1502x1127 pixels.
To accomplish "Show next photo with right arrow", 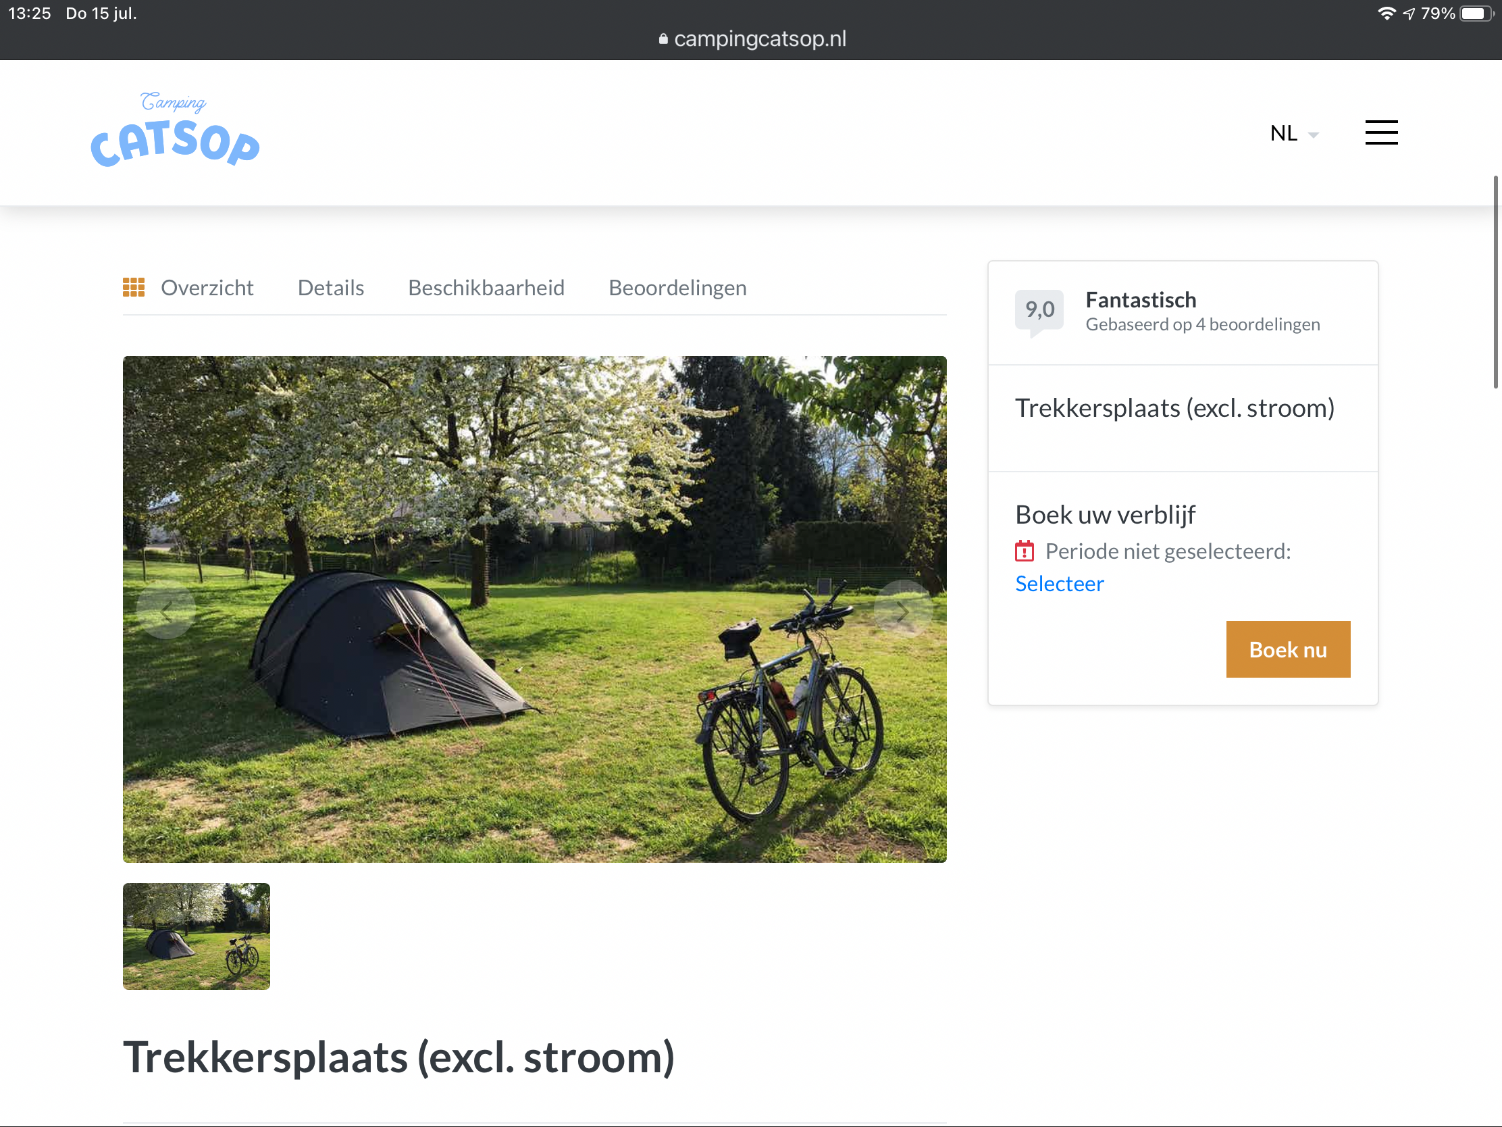I will 902,611.
